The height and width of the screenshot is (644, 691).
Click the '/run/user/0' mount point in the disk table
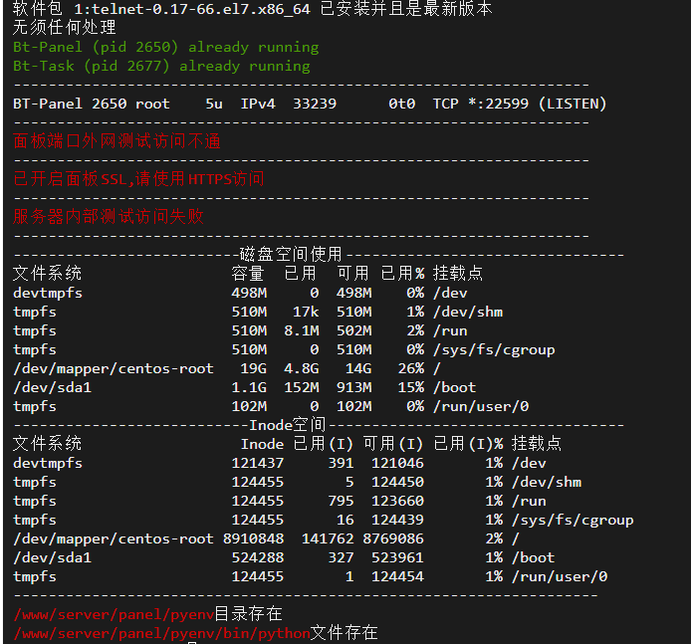481,406
